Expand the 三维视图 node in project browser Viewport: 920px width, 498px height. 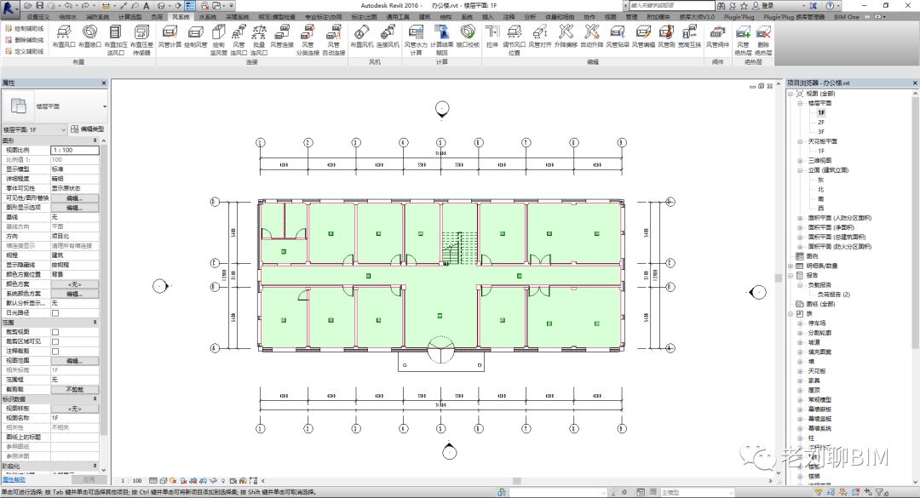coord(800,161)
